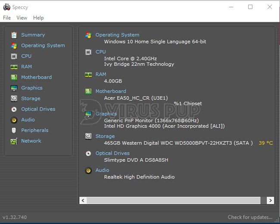Image resolution: width=280 pixels, height=224 pixels.
Task: Open the Optical Drives heading link in summary
Action: 112,153
